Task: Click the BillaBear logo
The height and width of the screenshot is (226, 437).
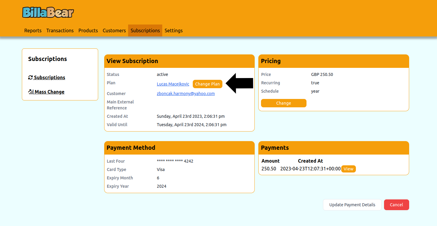Action: click(48, 12)
